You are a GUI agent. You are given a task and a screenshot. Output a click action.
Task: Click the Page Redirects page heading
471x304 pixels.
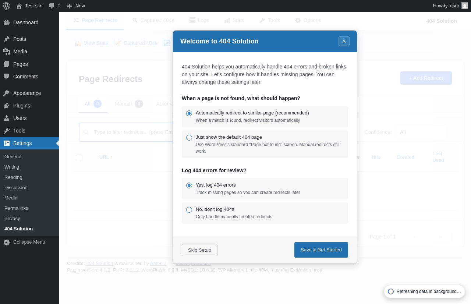[110, 79]
